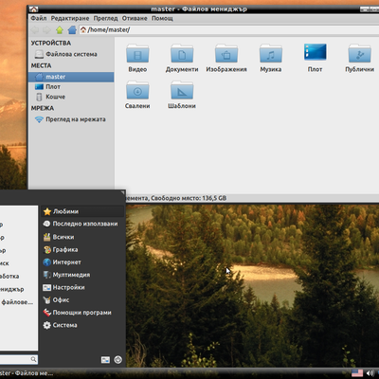This screenshot has height=379, width=379.
Task: Open the Свалени downloads folder
Action: pyautogui.click(x=137, y=95)
